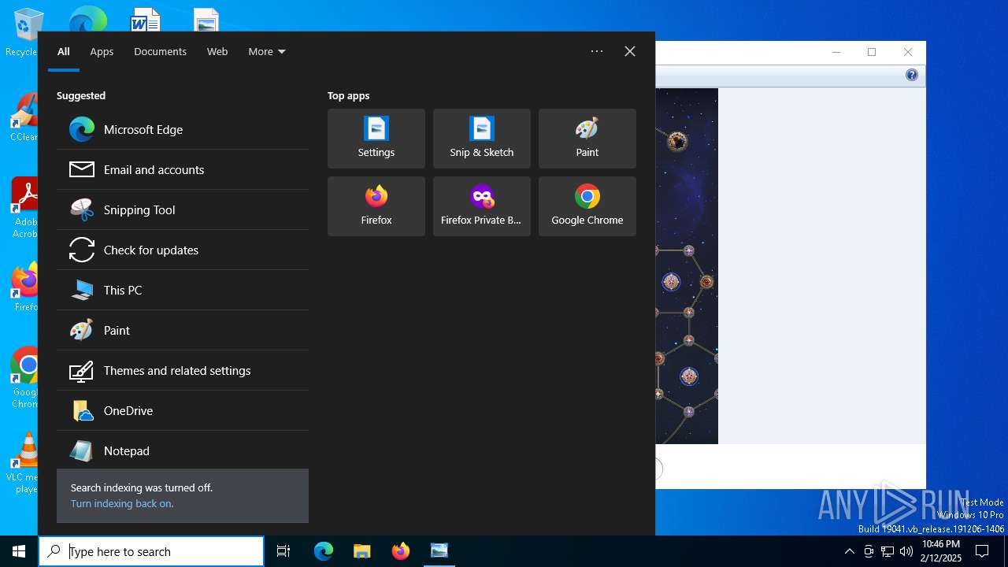Click Turn indexing back on link
This screenshot has height=567, width=1008.
coord(122,503)
